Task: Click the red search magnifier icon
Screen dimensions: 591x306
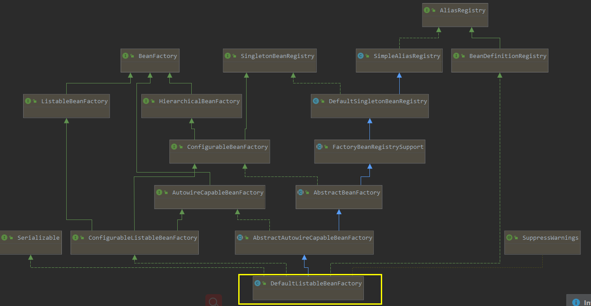Action: point(214,301)
